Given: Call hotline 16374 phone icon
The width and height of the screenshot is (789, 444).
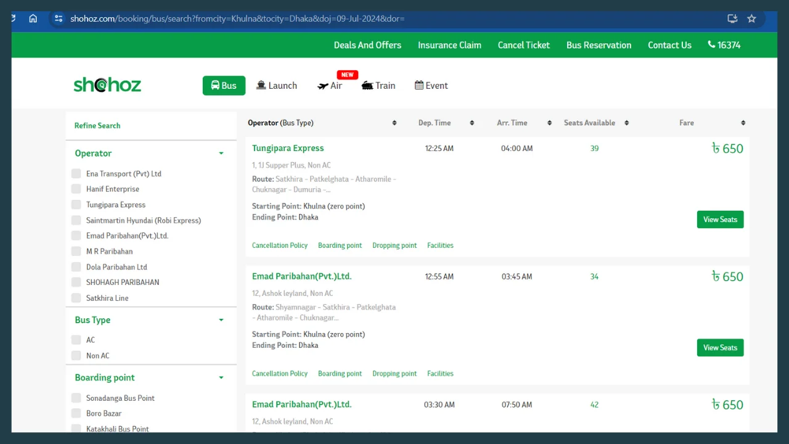Looking at the screenshot, I should (x=711, y=45).
